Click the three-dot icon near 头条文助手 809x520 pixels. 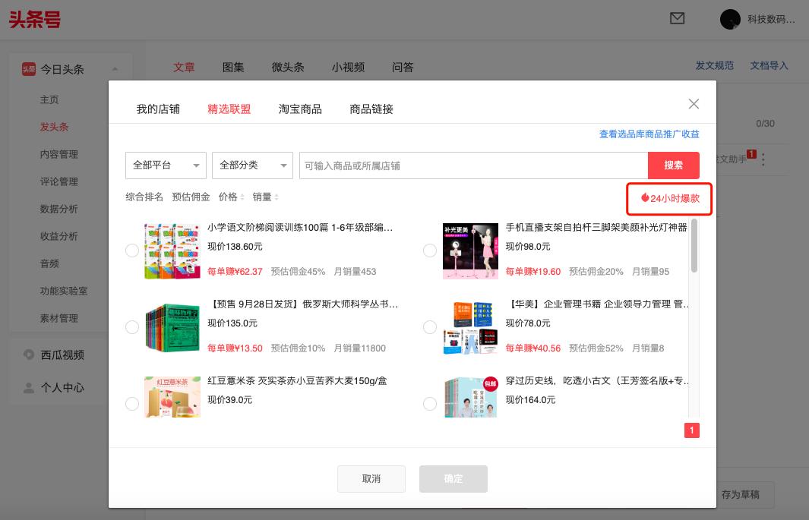[763, 159]
